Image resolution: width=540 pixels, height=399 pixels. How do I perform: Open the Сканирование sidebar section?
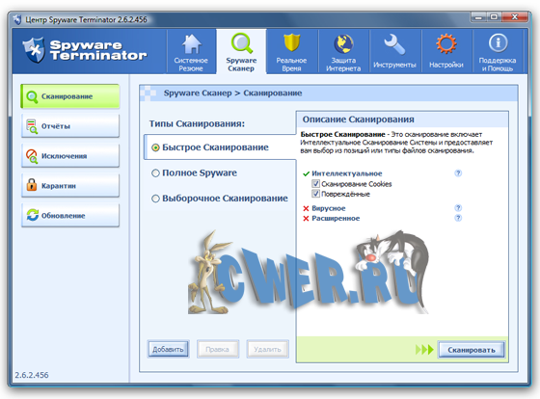click(x=70, y=96)
